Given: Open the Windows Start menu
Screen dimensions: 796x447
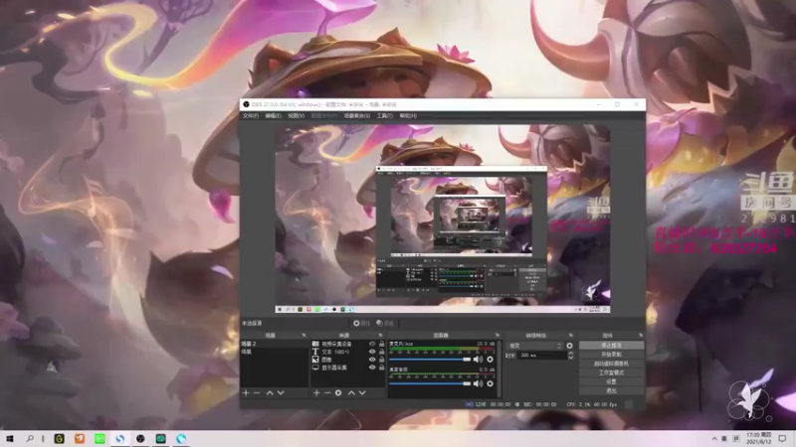Looking at the screenshot, I should pyautogui.click(x=9, y=438).
